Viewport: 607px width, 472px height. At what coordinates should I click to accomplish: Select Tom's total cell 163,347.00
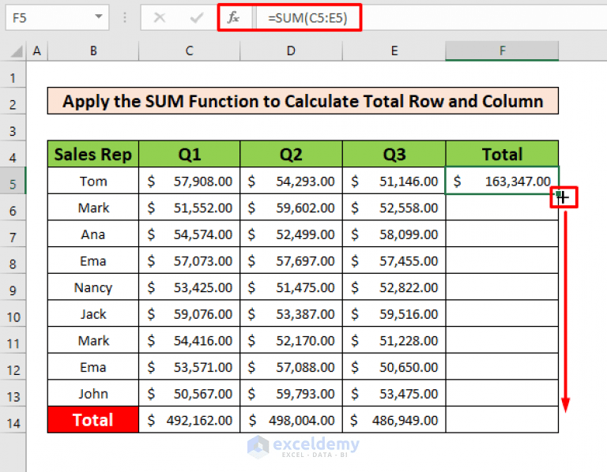point(502,181)
